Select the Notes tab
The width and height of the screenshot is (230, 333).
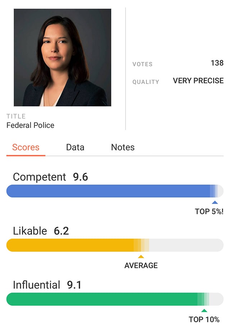pos(123,147)
